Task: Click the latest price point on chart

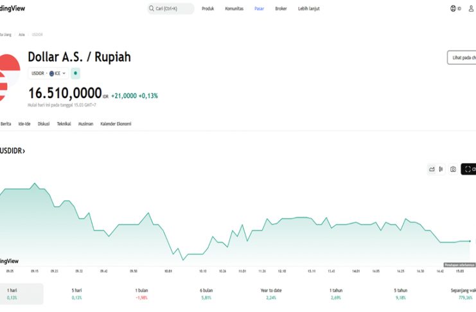Action: (470, 241)
